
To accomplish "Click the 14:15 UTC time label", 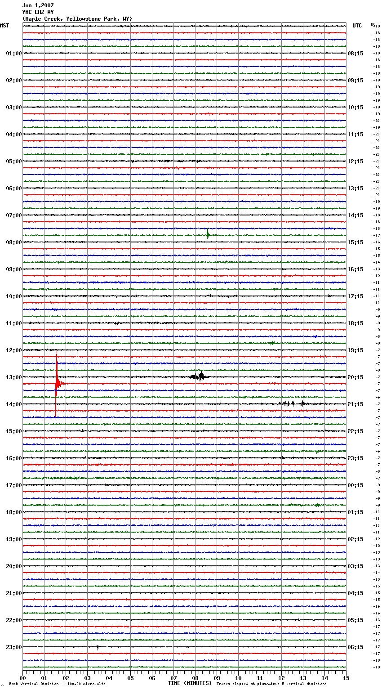I will [355, 215].
